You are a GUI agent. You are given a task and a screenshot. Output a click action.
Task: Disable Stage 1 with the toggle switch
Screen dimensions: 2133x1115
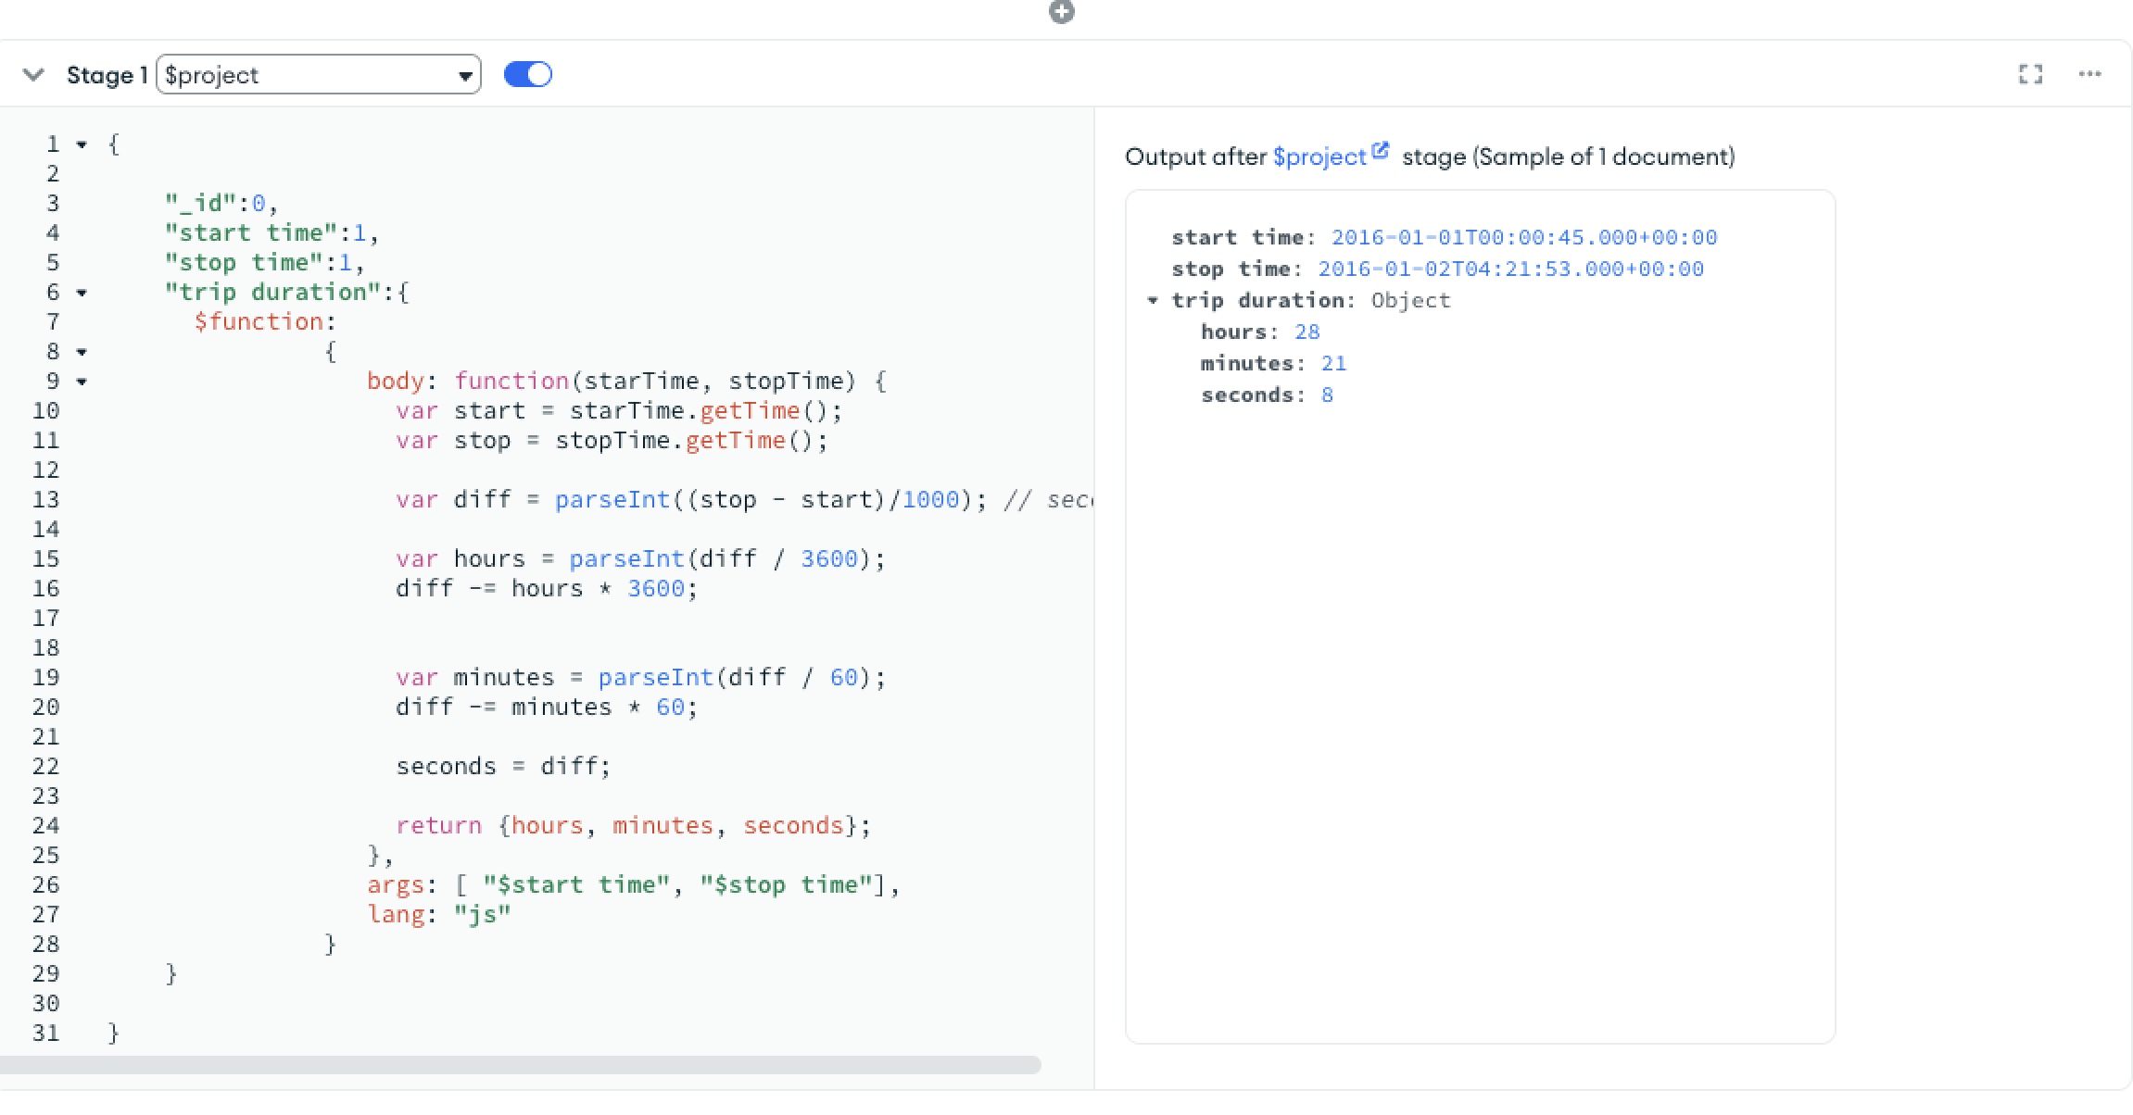point(527,74)
